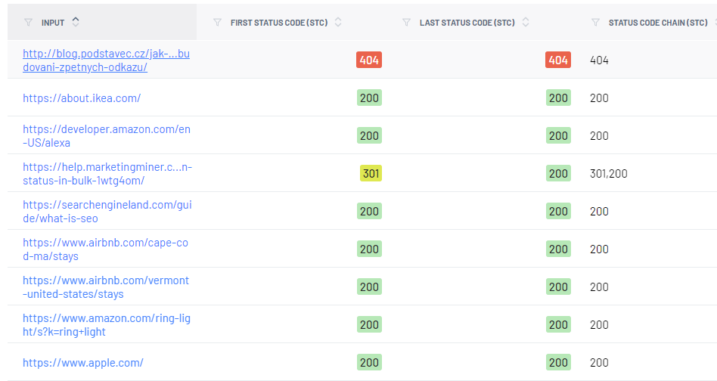
Task: Click first status 200 badge for vermont row
Action: (x=370, y=287)
